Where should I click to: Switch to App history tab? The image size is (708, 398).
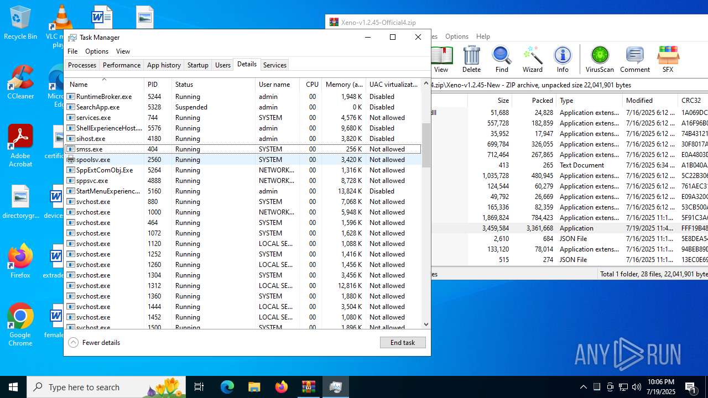164,65
